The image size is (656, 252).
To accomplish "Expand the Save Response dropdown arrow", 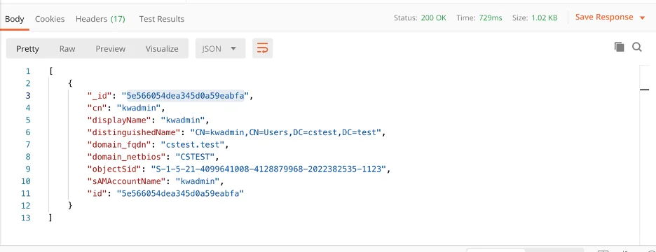I will pos(642,17).
